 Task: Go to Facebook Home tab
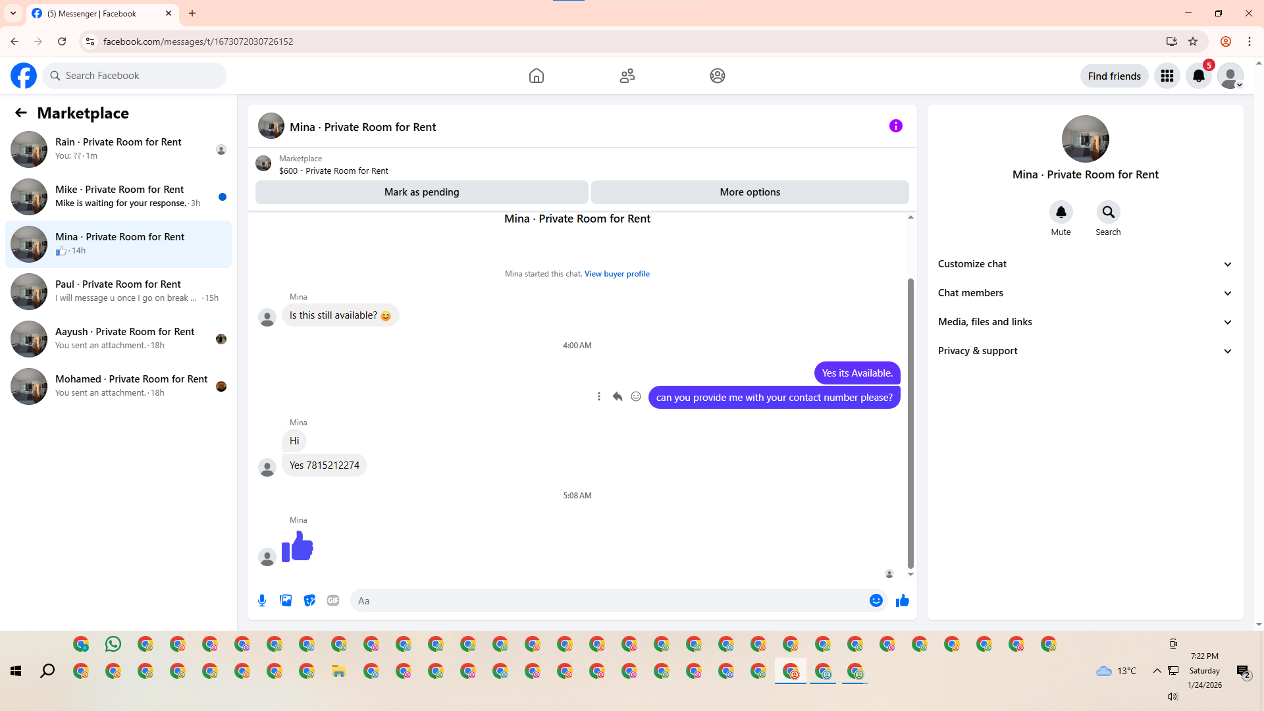[x=537, y=76]
